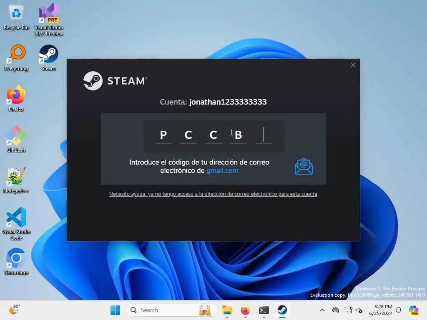427x320 pixels.
Task: Select the Firefox desktop shortcut
Action: click(16, 98)
